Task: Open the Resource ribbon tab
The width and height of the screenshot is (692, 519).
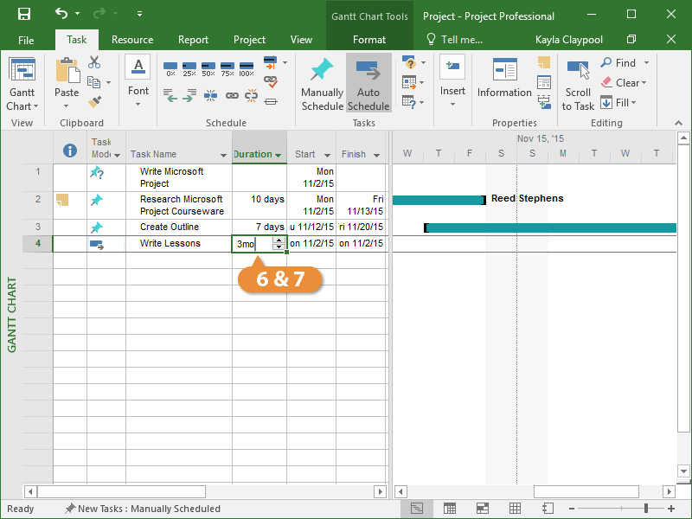Action: [132, 40]
